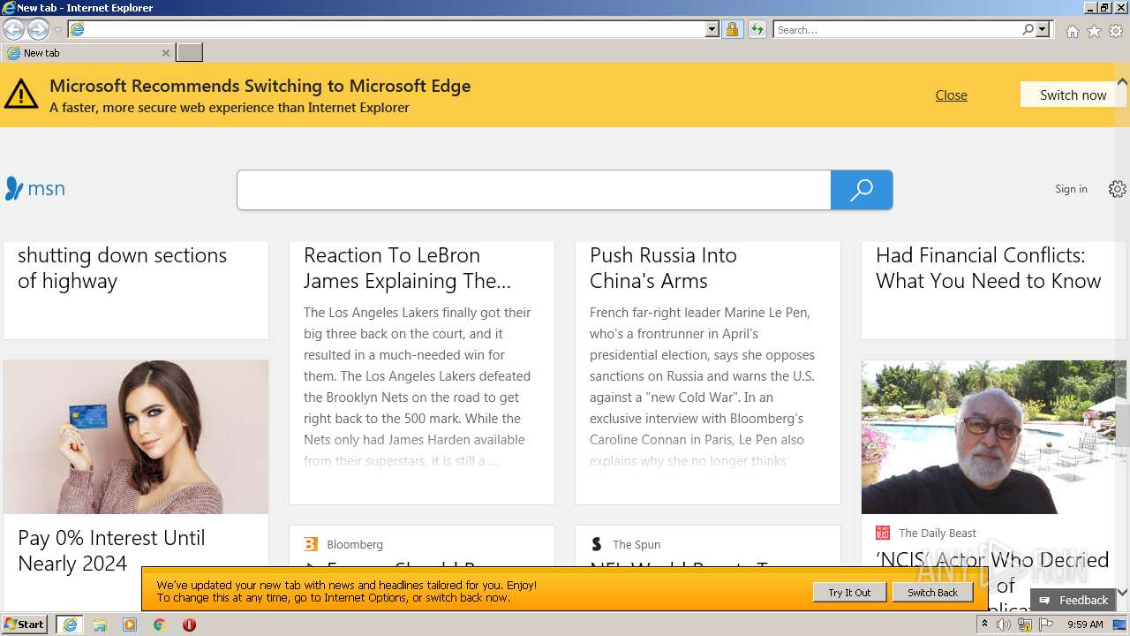Open the Home icon in toolbar
Screen dimensions: 1130x636
click(x=1072, y=31)
